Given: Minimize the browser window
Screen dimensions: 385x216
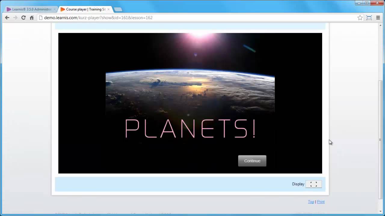Looking at the screenshot, I should (359, 3).
